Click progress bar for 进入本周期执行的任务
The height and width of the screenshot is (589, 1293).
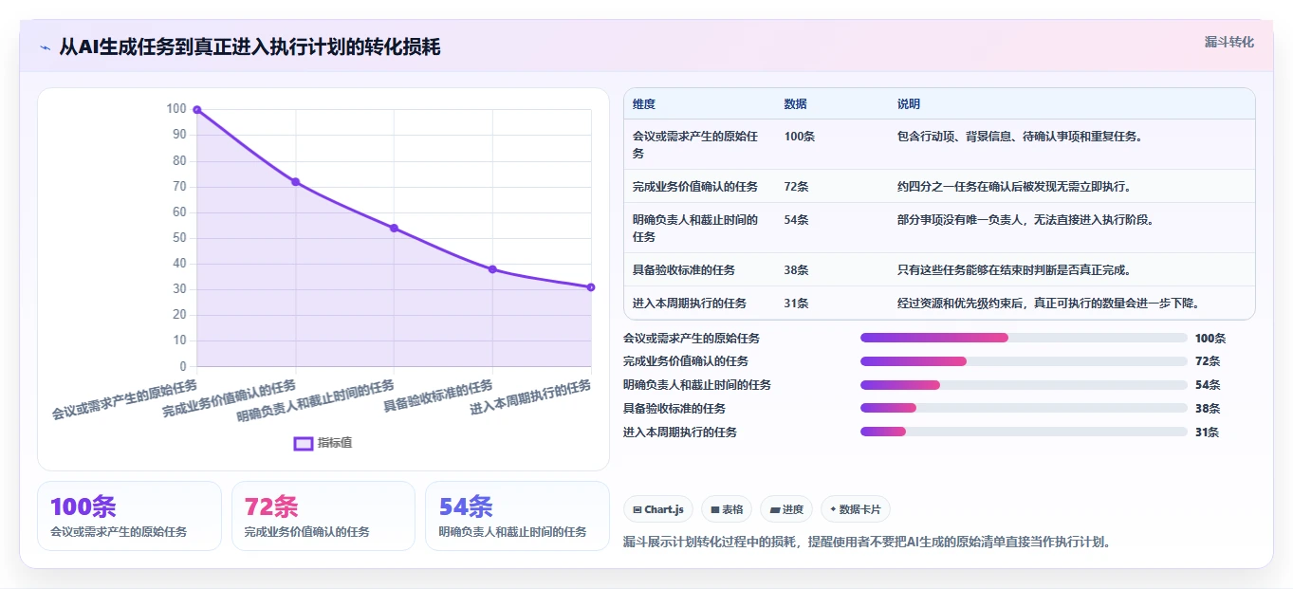point(1024,433)
